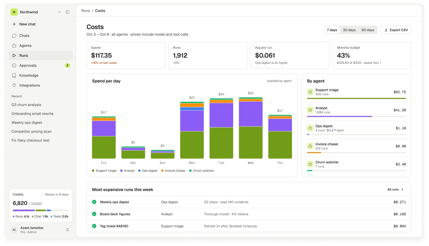The image size is (429, 246).
Task: Click the Analyst agent icon in By agent
Action: click(x=310, y=110)
